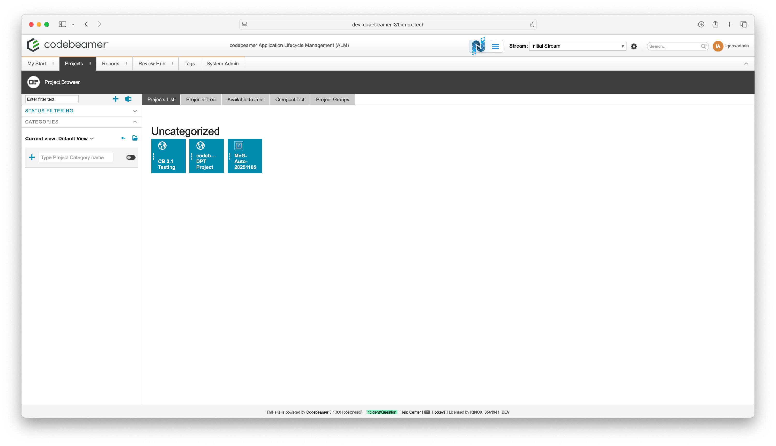Viewport: 776px width, 446px height.
Task: Click the iqnoxadmin user avatar
Action: coord(718,46)
